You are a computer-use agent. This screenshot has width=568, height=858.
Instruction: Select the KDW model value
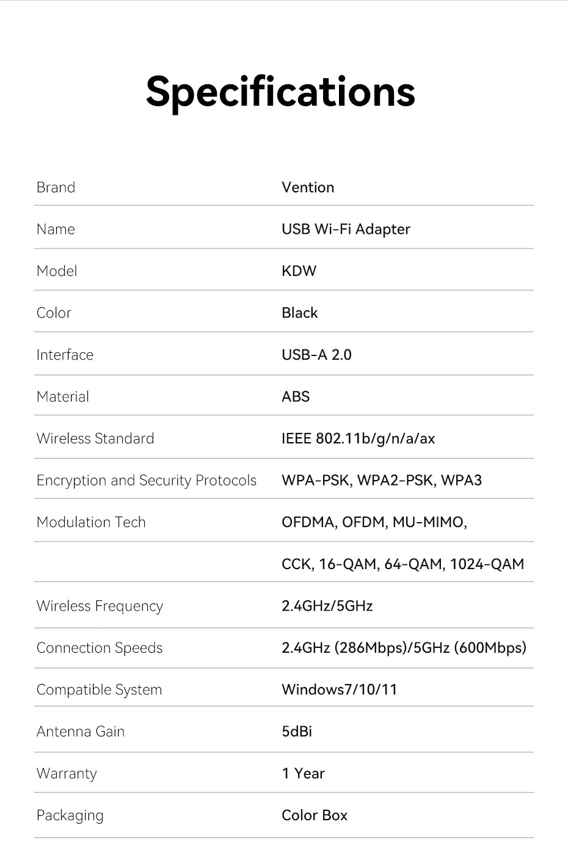tap(299, 271)
